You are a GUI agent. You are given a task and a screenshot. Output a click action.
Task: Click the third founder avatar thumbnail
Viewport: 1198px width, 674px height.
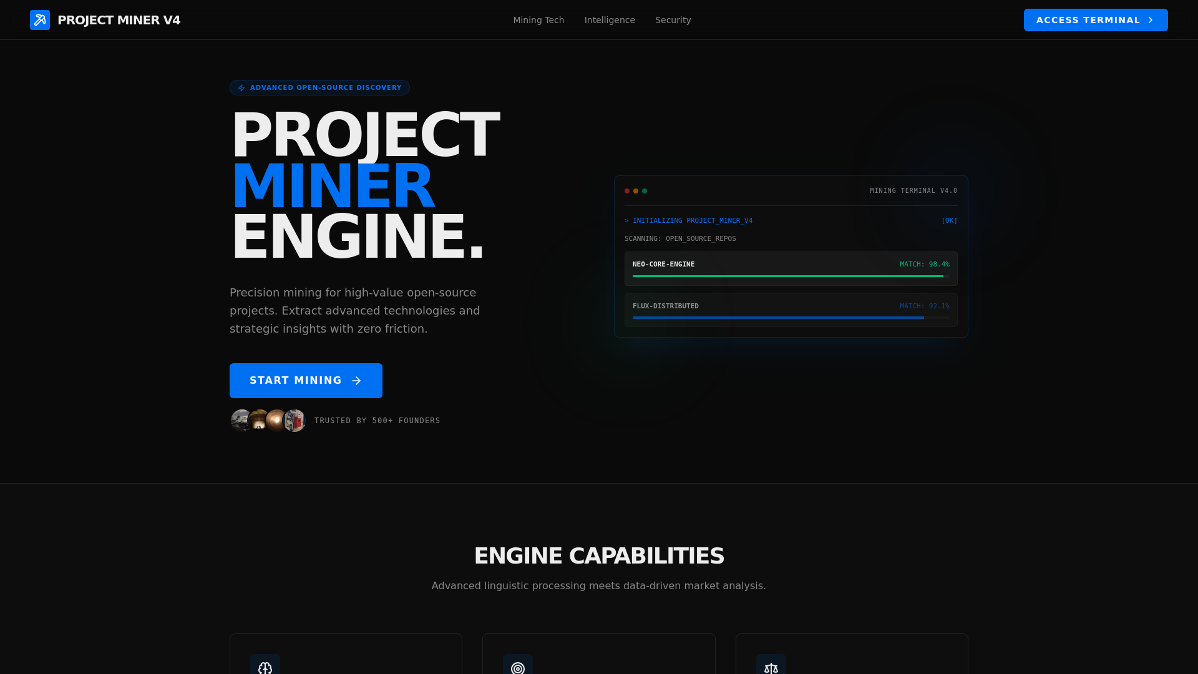click(276, 421)
